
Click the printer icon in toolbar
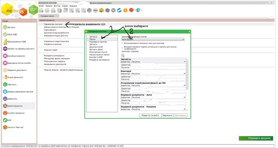(95, 11)
